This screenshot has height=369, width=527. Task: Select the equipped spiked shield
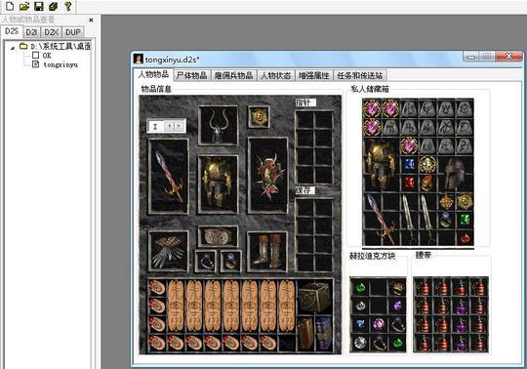click(x=267, y=175)
